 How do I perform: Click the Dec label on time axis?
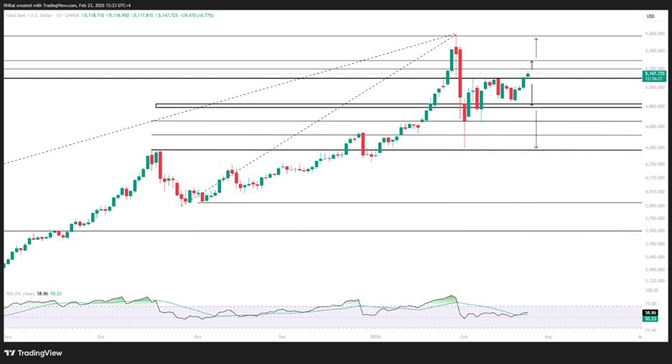pos(282,337)
